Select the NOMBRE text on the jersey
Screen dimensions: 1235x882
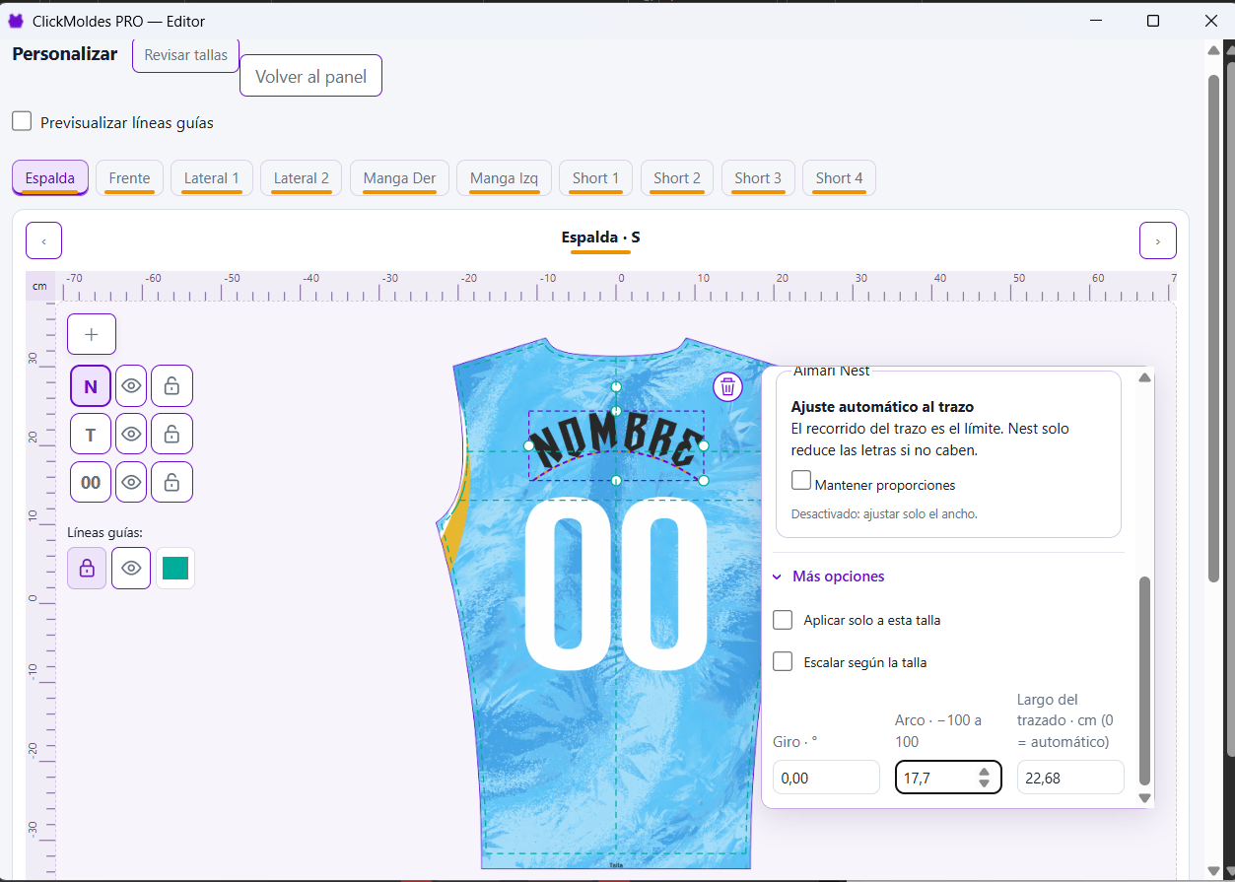[x=616, y=441]
